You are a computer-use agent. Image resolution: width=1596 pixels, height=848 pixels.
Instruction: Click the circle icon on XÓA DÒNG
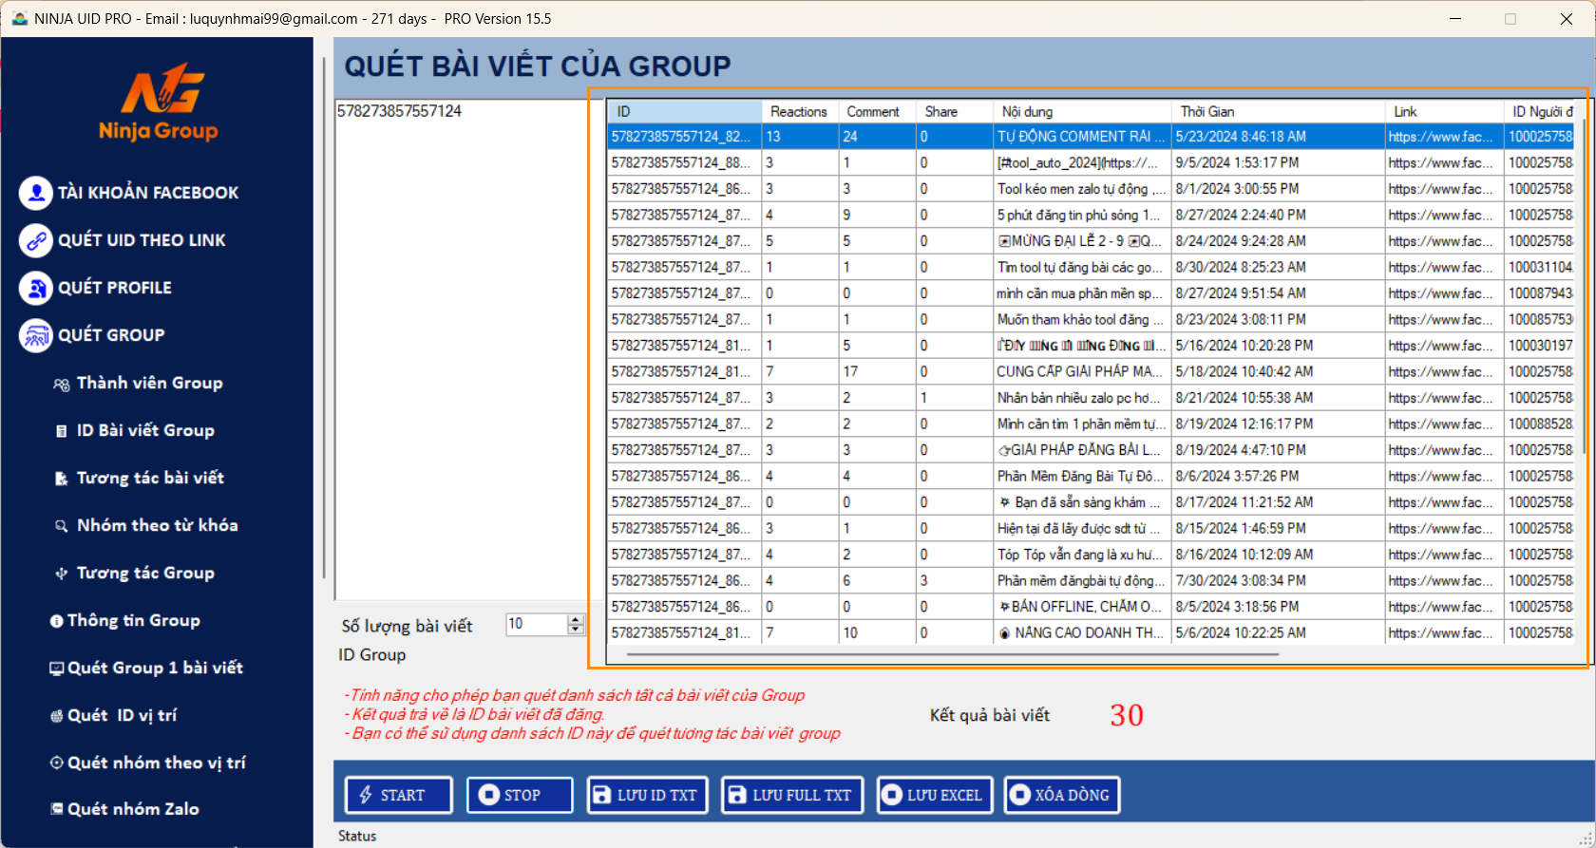tap(1019, 795)
